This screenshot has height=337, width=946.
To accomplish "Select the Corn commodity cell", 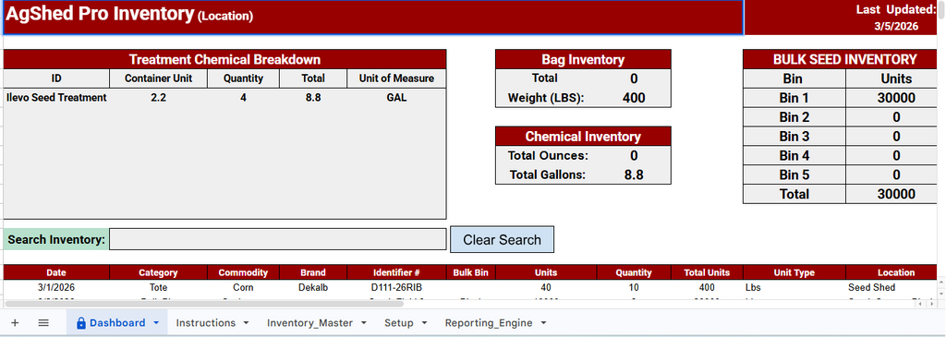I will (x=243, y=287).
